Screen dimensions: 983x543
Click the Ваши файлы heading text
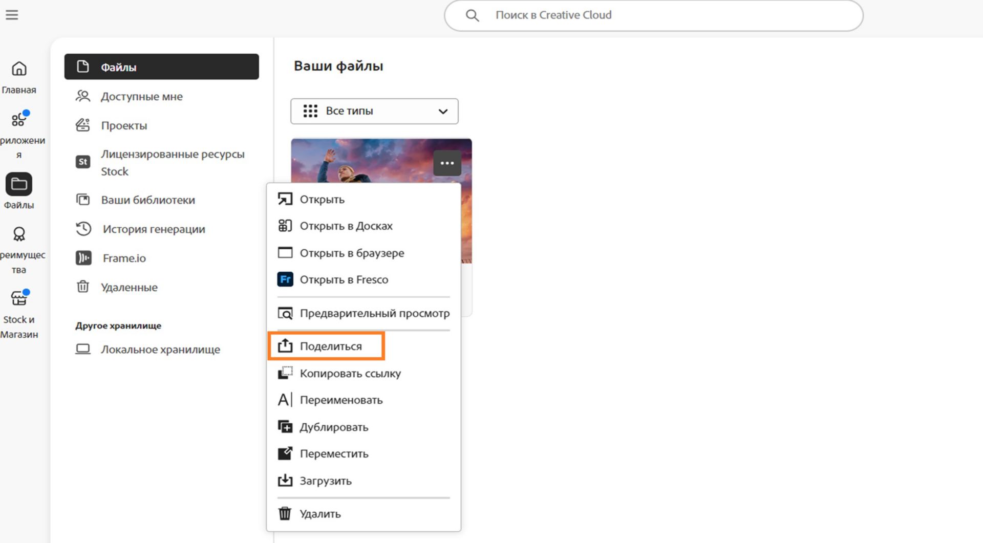click(x=338, y=66)
